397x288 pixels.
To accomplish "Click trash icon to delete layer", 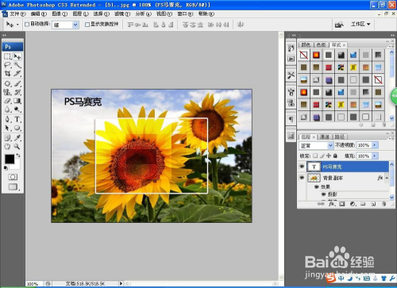I will coord(384,204).
